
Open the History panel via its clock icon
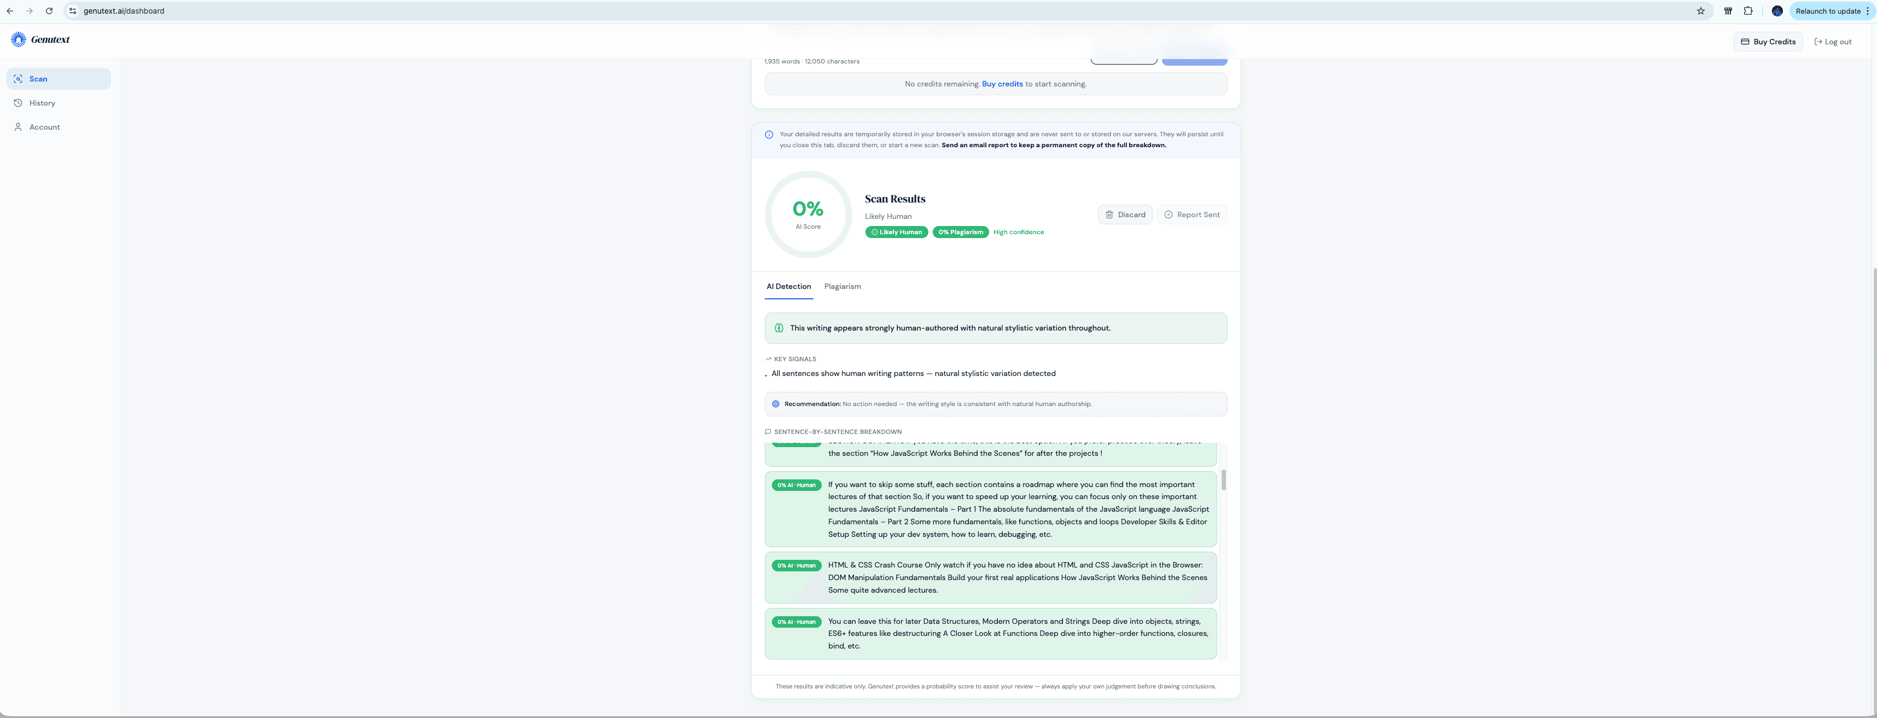click(x=19, y=103)
